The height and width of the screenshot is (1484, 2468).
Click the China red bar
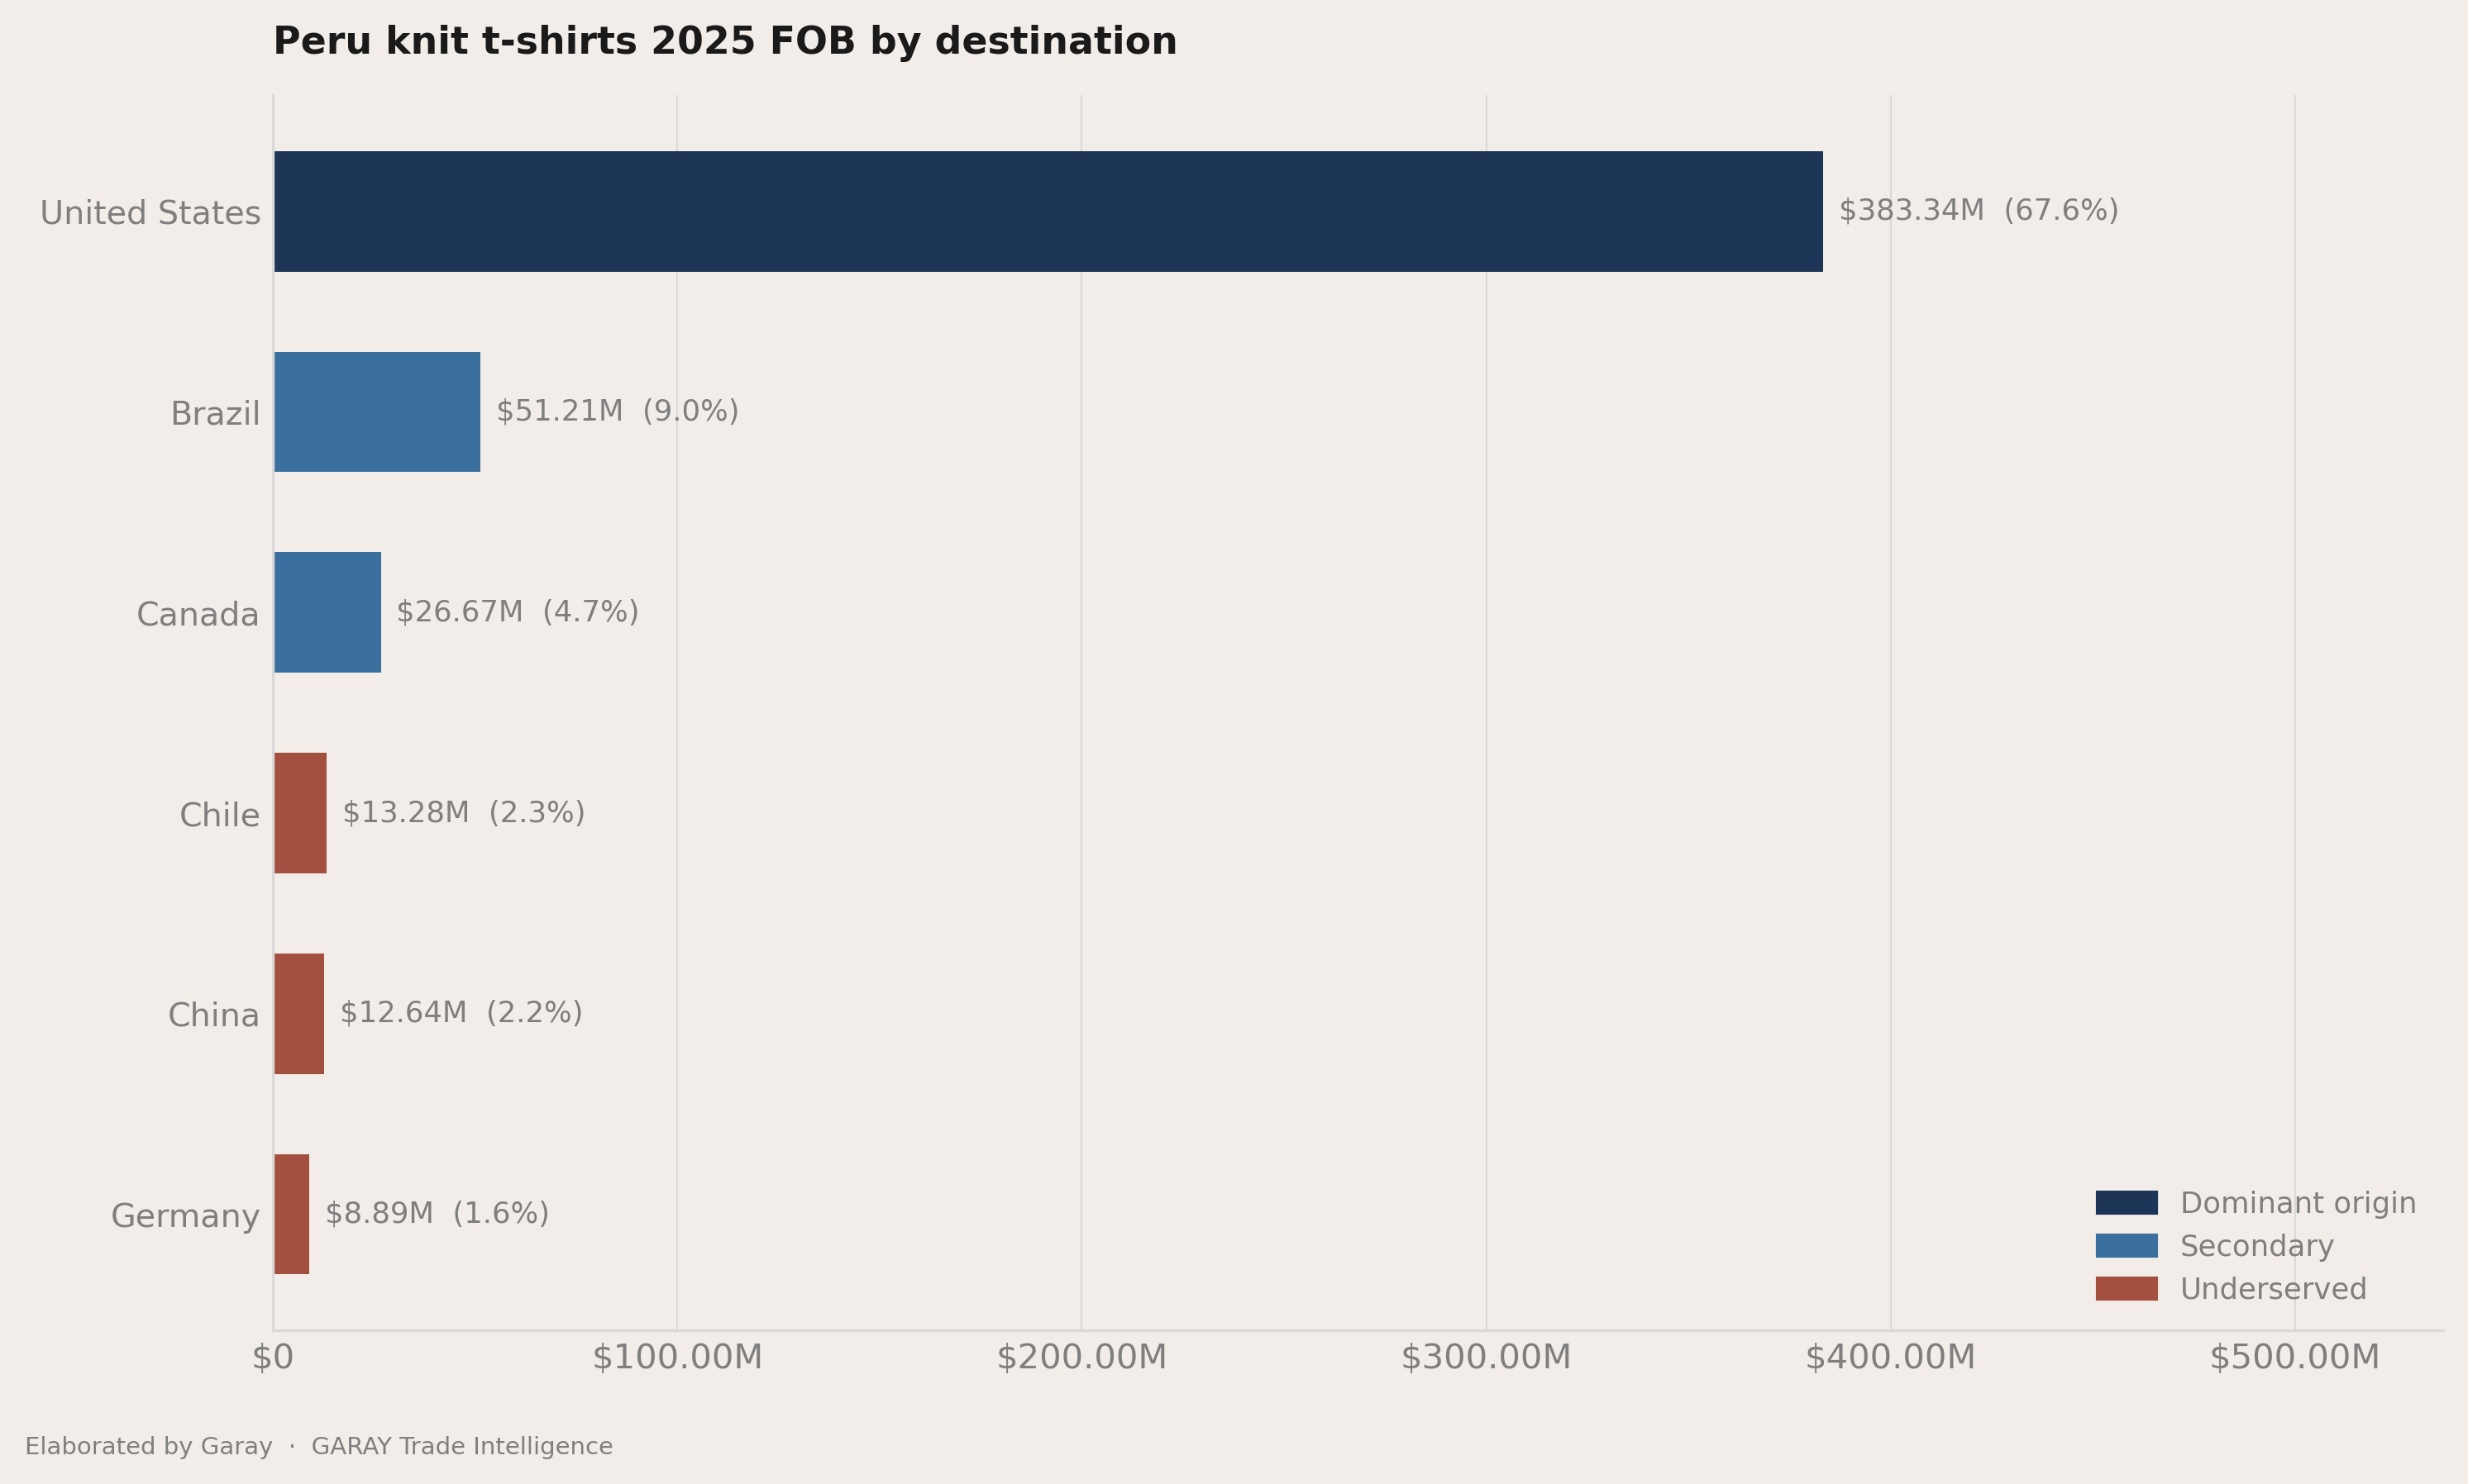coord(299,1014)
